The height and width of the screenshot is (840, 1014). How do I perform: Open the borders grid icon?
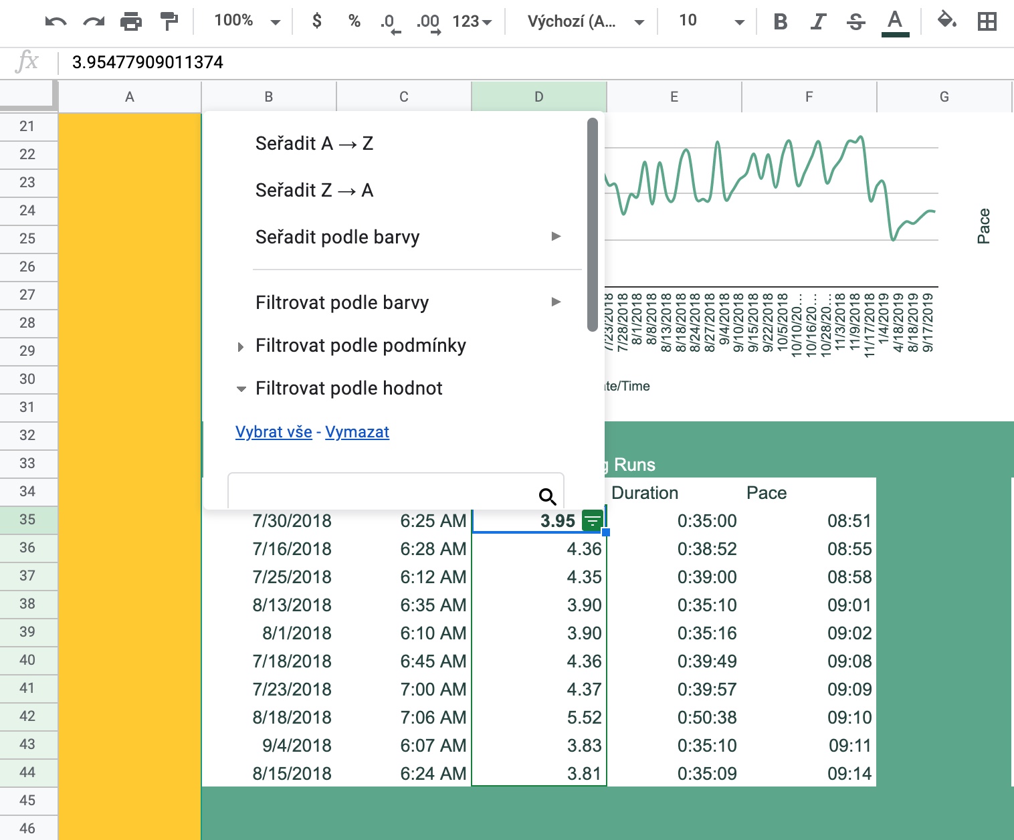[x=987, y=21]
